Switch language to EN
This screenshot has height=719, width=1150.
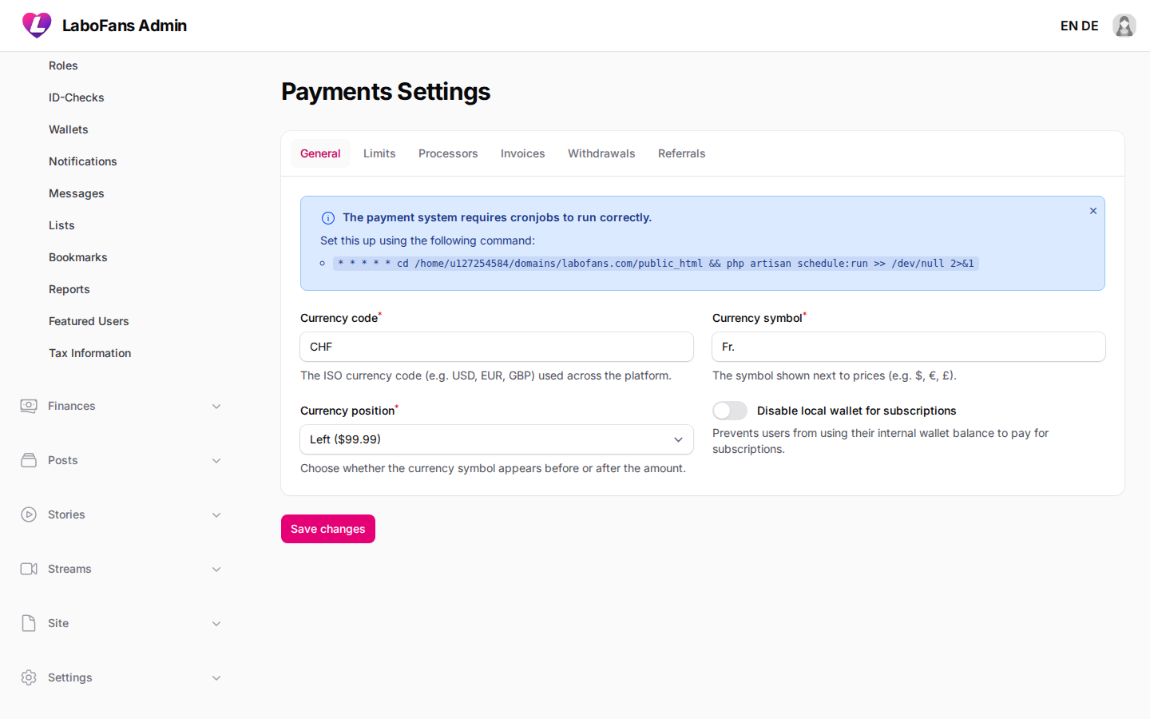(x=1069, y=26)
